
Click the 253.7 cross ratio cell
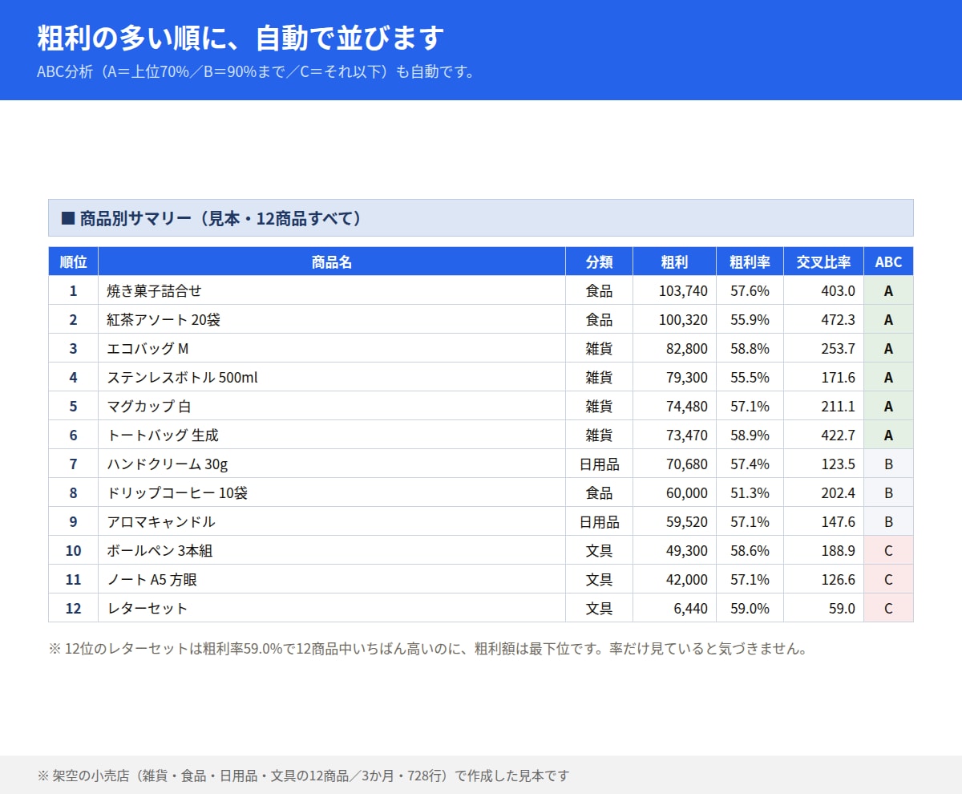[824, 348]
